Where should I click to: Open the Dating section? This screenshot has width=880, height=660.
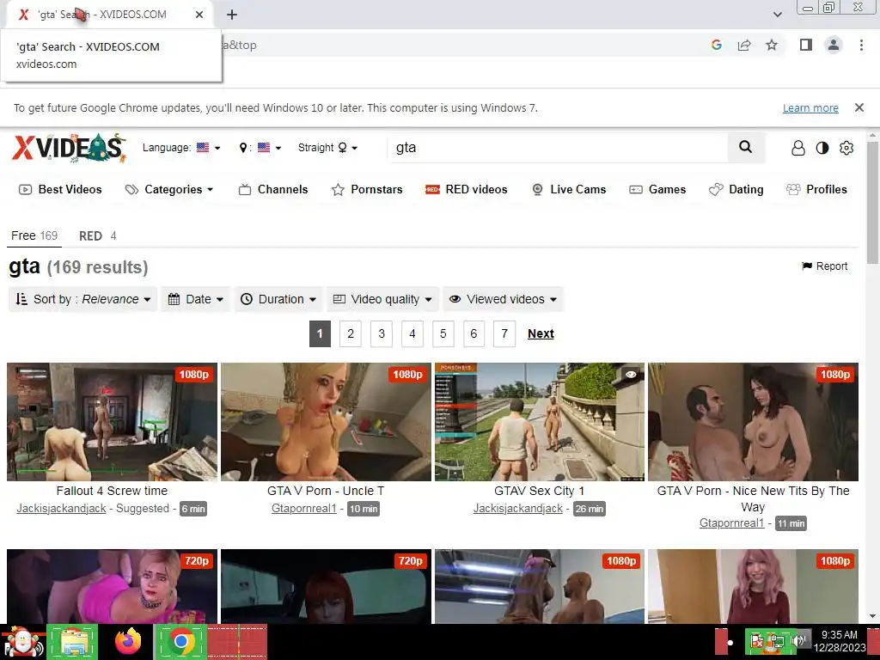(736, 190)
